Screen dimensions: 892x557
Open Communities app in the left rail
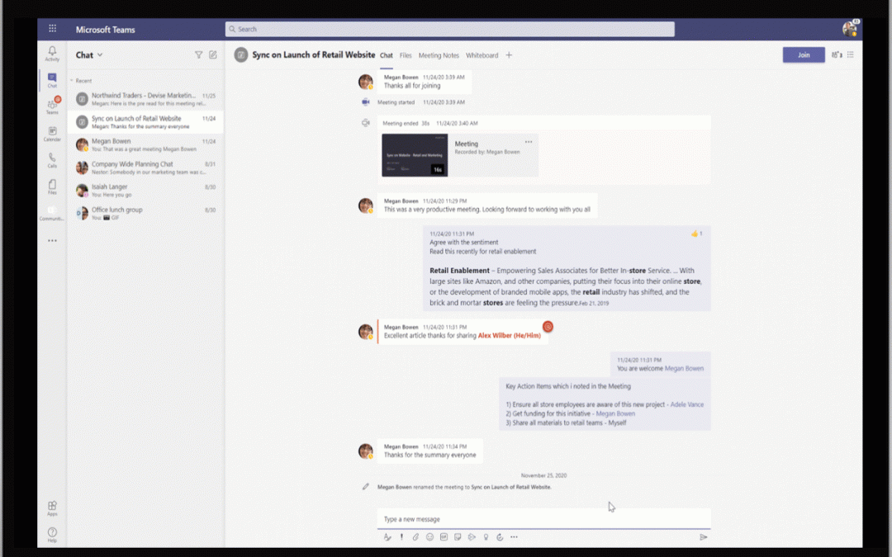[52, 213]
